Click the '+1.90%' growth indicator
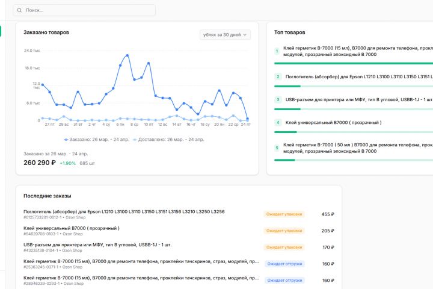Screen dimensions: 433x289 pyautogui.click(x=67, y=163)
